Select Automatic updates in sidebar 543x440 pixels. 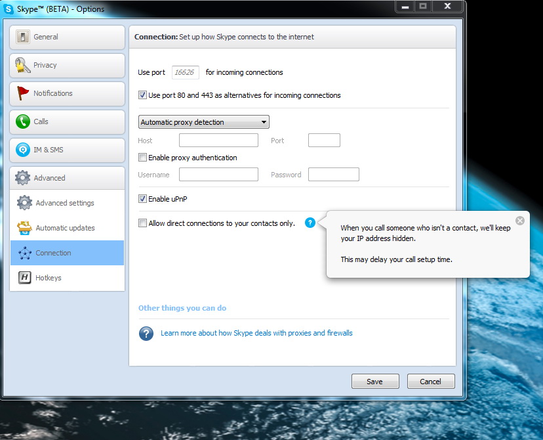tap(67, 228)
